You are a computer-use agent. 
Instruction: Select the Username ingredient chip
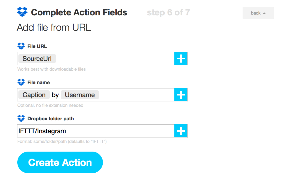coord(80,95)
